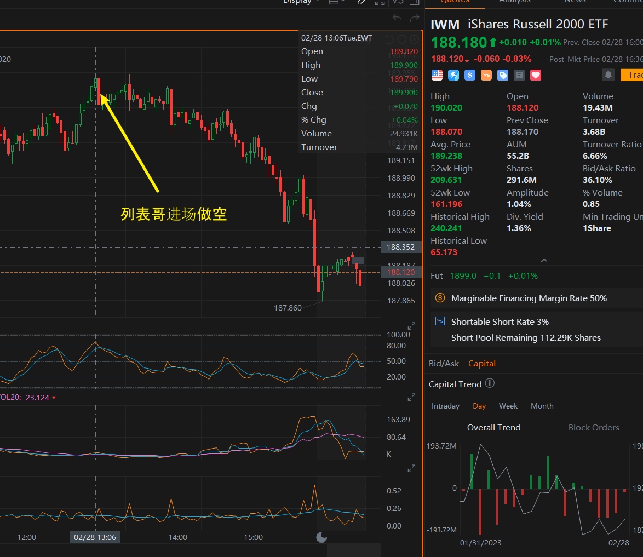Expand the first oscillator indicator panel
Screen dimensions: 643x557
tap(411, 326)
